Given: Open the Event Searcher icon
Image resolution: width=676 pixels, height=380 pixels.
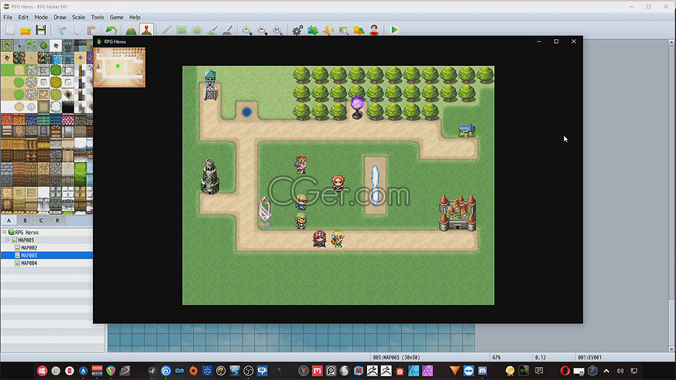Looking at the screenshot, I should coord(343,30).
